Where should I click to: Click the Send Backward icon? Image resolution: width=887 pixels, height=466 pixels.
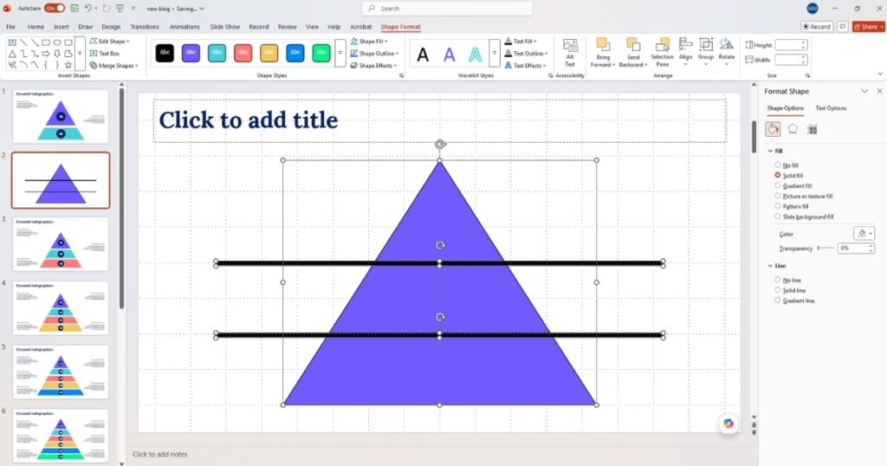(632, 53)
